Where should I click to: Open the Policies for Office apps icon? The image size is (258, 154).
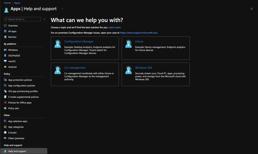click(x=5, y=103)
